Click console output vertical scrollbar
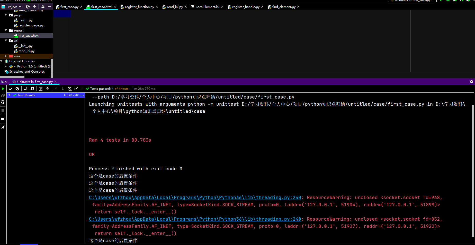This screenshot has height=245, width=475. click(x=473, y=171)
